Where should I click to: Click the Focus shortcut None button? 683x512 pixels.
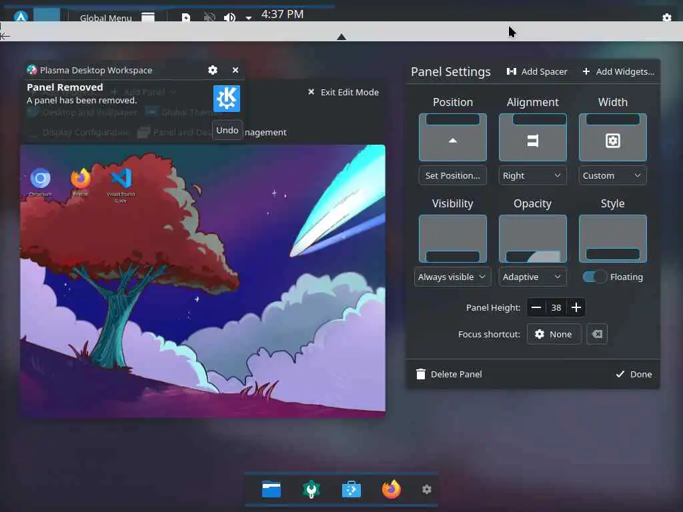(x=554, y=334)
